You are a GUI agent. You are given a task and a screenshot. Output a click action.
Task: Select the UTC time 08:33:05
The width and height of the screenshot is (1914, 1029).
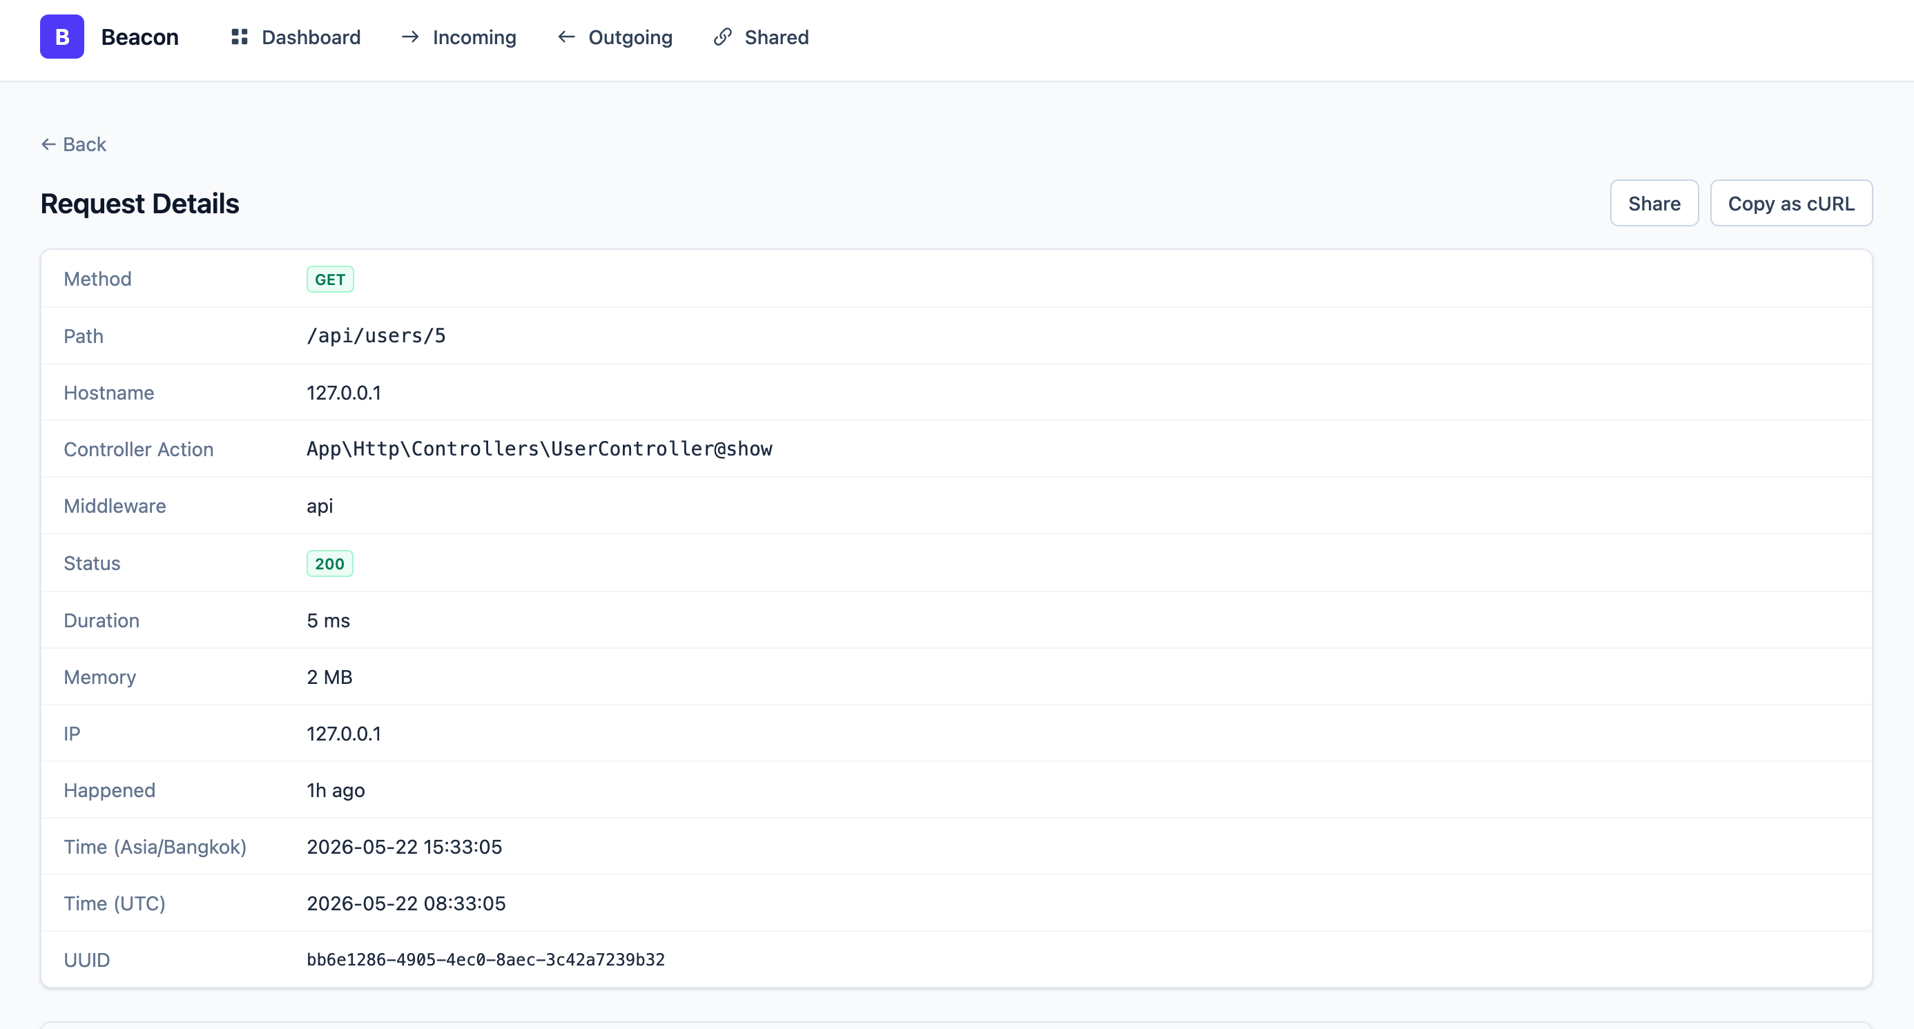tap(406, 903)
